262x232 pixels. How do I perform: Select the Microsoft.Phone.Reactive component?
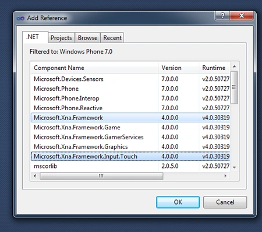[130, 108]
